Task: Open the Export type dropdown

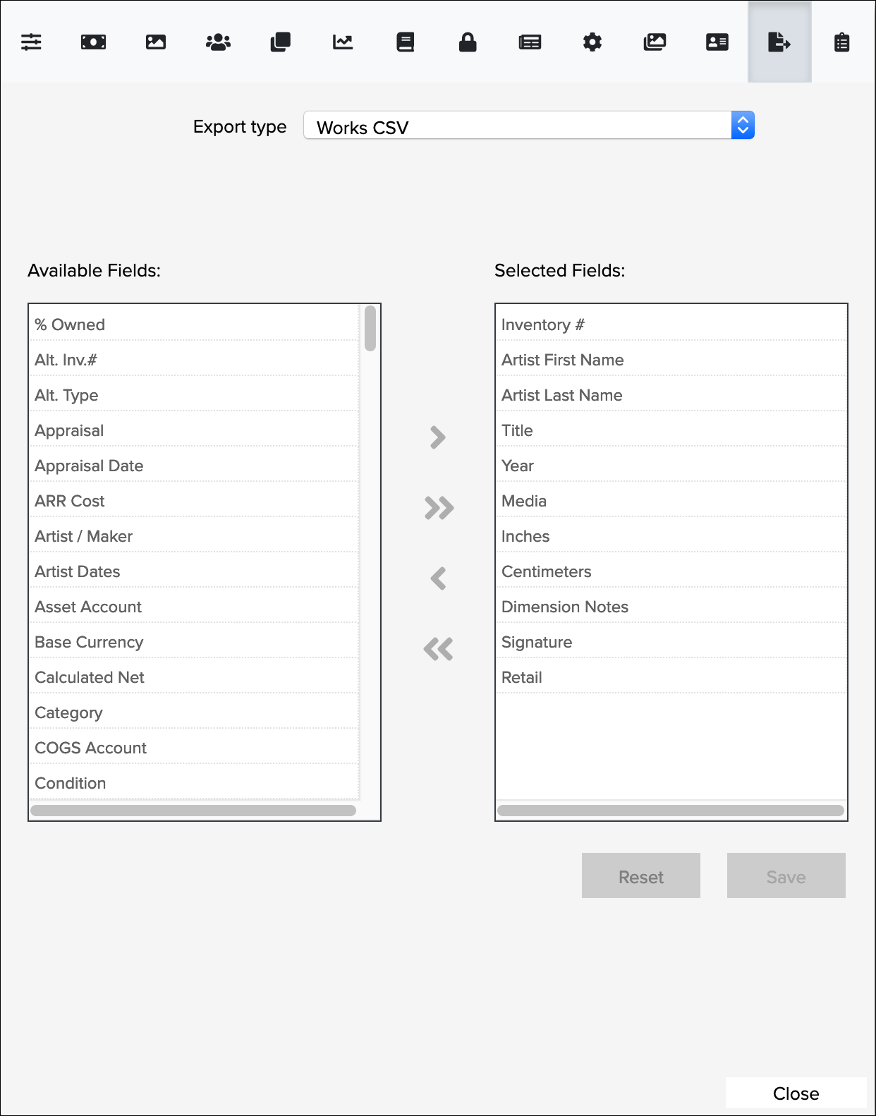Action: coord(529,126)
